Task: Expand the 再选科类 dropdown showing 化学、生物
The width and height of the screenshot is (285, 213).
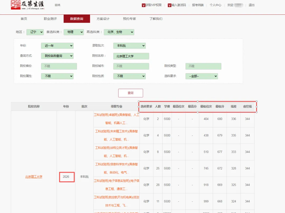Action: point(119,32)
